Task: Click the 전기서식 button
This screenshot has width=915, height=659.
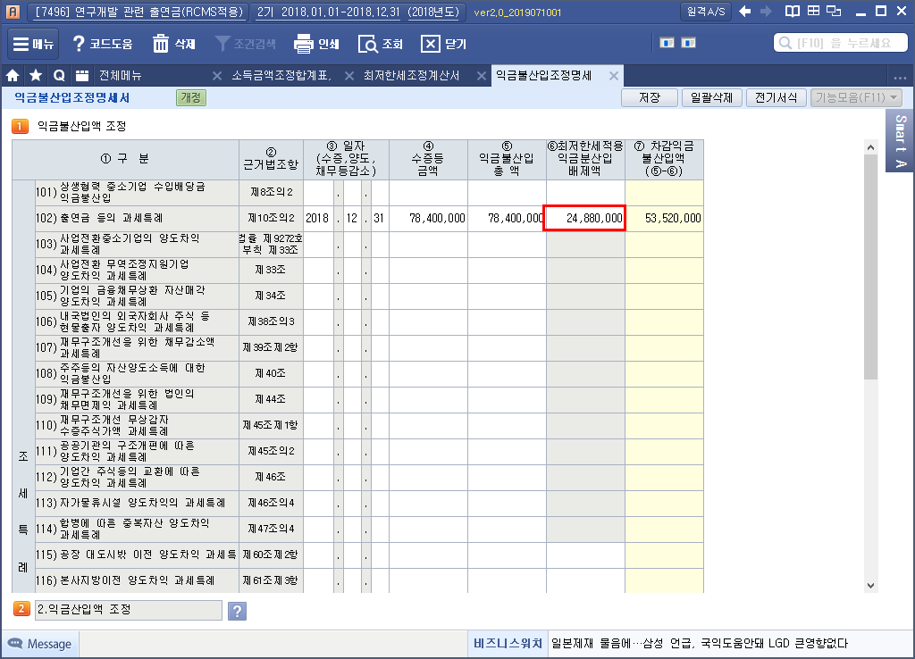Action: point(776,97)
